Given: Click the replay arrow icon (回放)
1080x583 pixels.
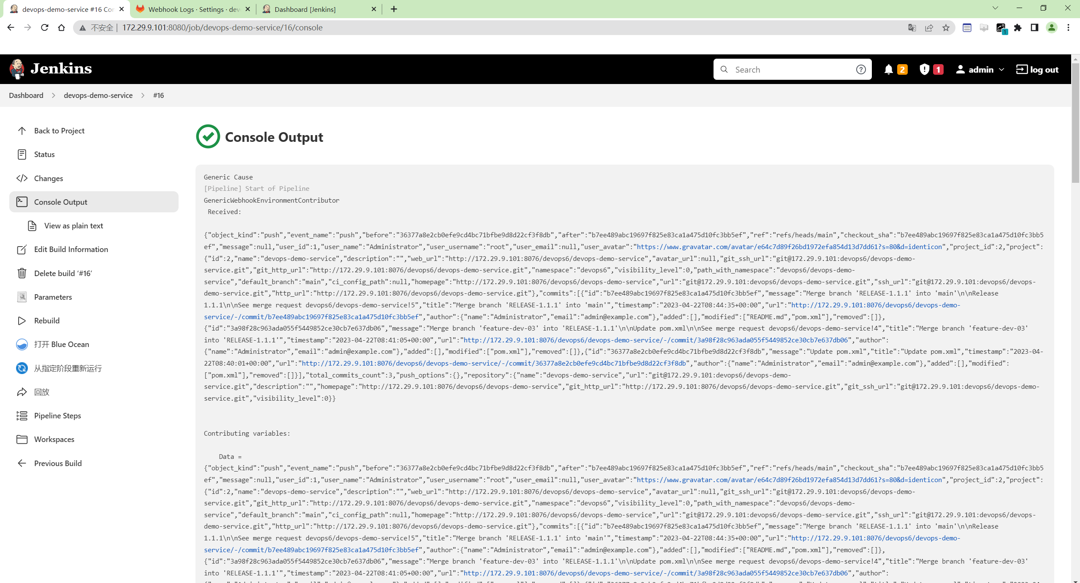Looking at the screenshot, I should click(x=22, y=392).
